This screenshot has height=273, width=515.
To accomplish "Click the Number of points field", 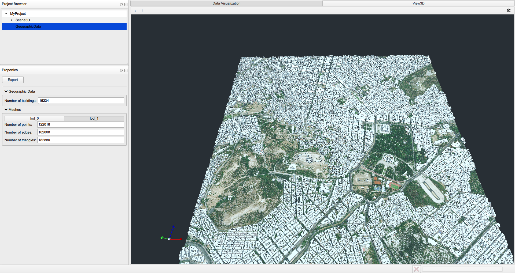I will click(80, 124).
